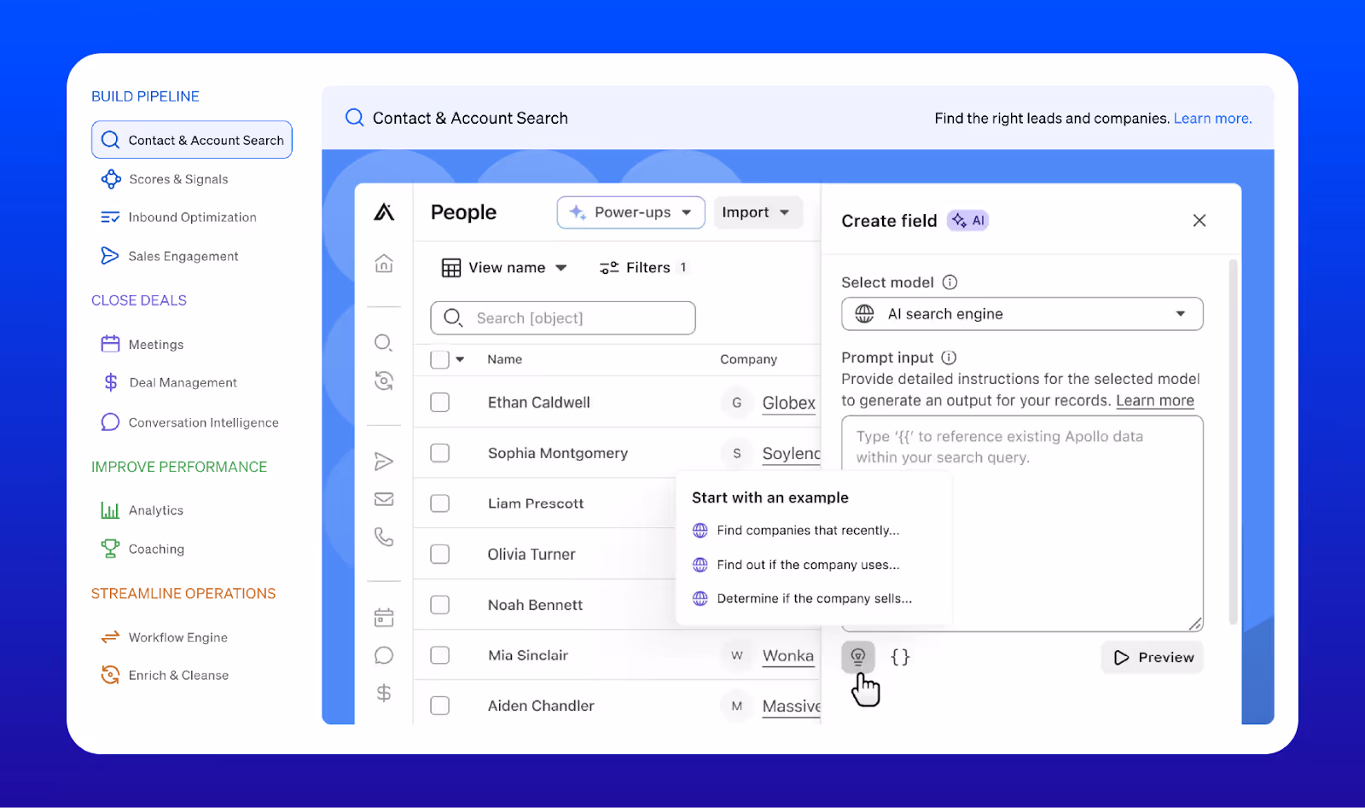
Task: Expand the select-all checkbox arrow menu
Action: [x=460, y=359]
